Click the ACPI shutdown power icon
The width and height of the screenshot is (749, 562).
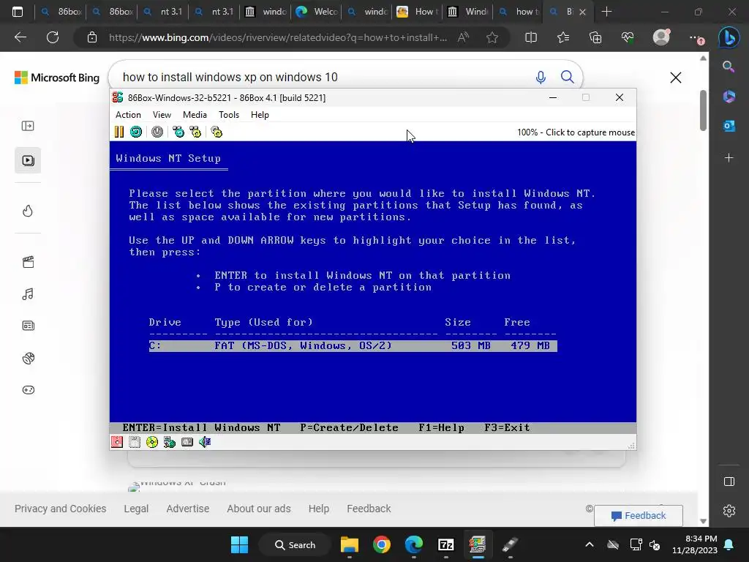157,132
